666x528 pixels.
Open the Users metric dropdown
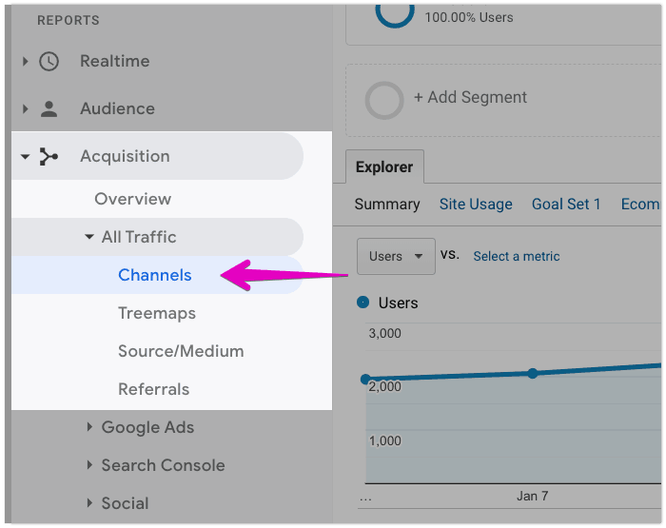[396, 256]
